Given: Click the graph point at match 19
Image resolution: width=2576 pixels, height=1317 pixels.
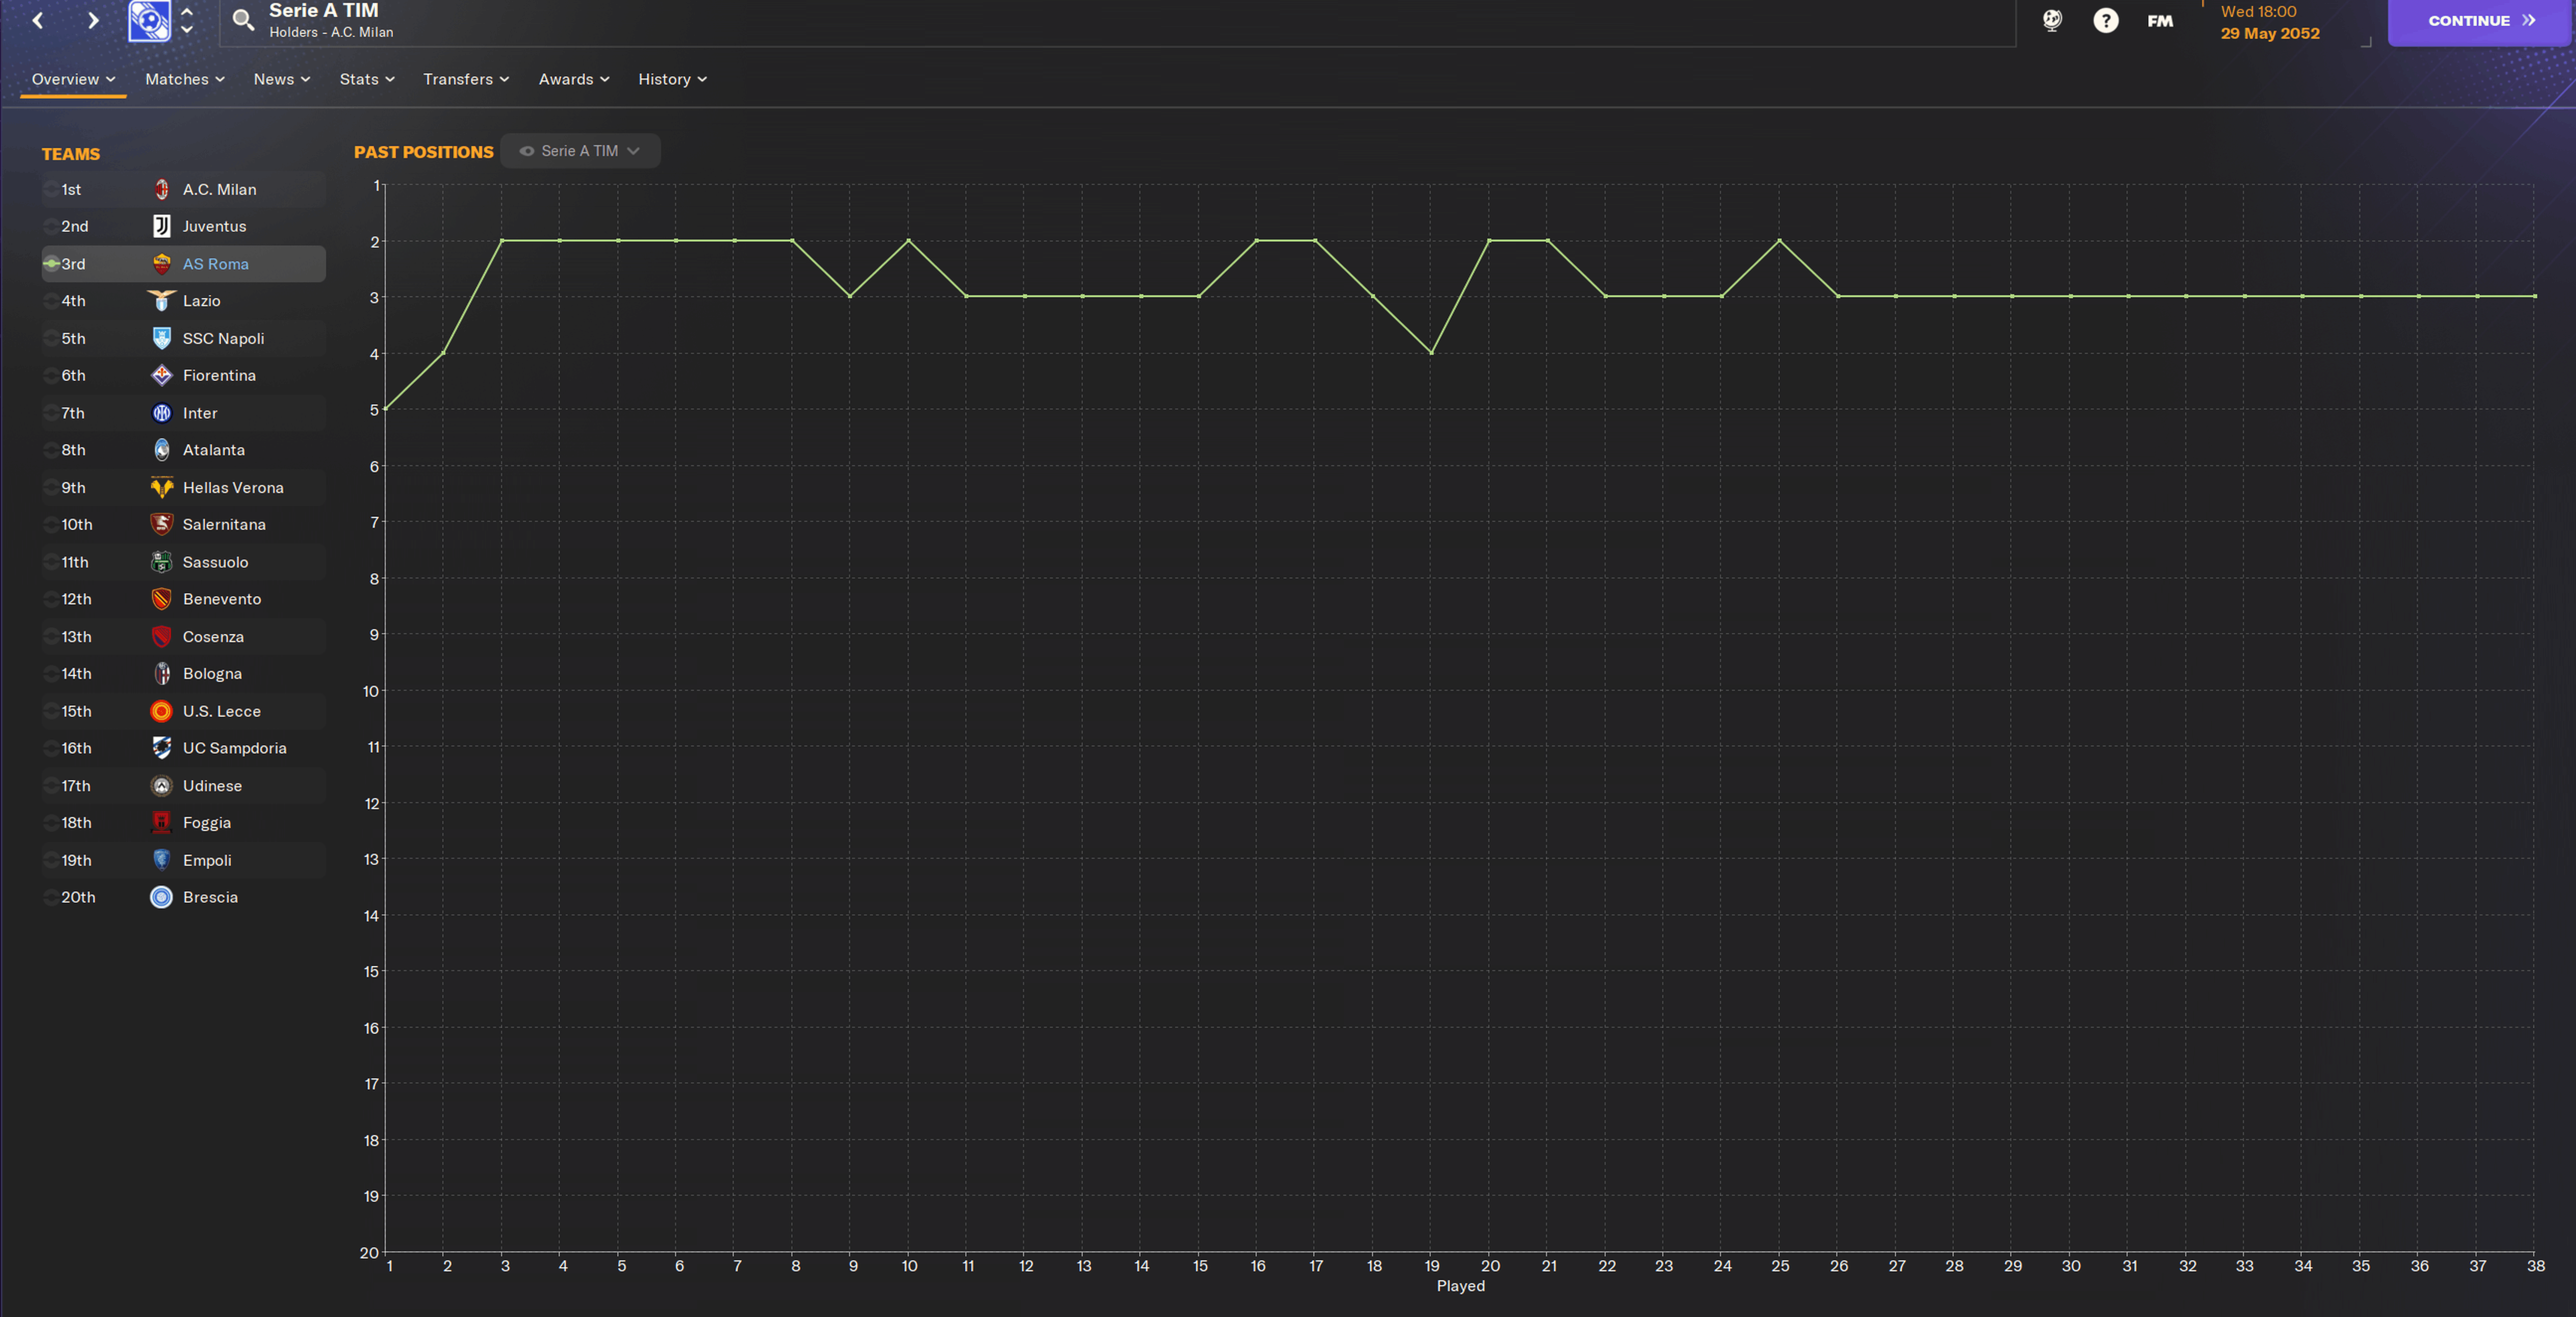Looking at the screenshot, I should point(1431,353).
